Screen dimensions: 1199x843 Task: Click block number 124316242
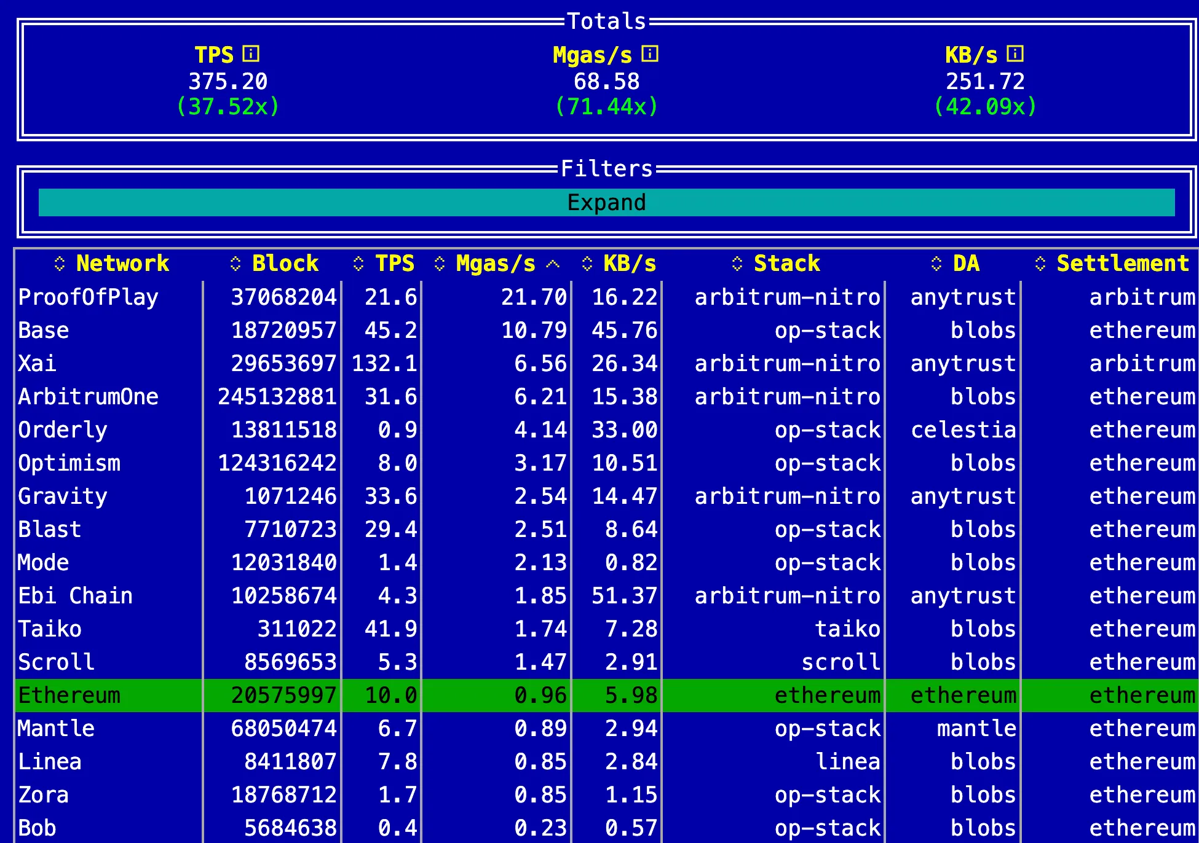pyautogui.click(x=277, y=463)
